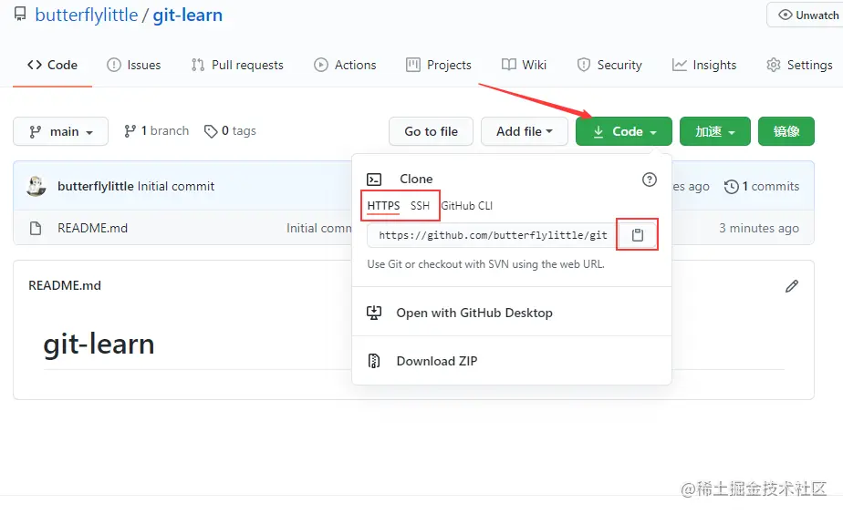Click the Unwatch button
Image resolution: width=843 pixels, height=514 pixels.
point(808,15)
